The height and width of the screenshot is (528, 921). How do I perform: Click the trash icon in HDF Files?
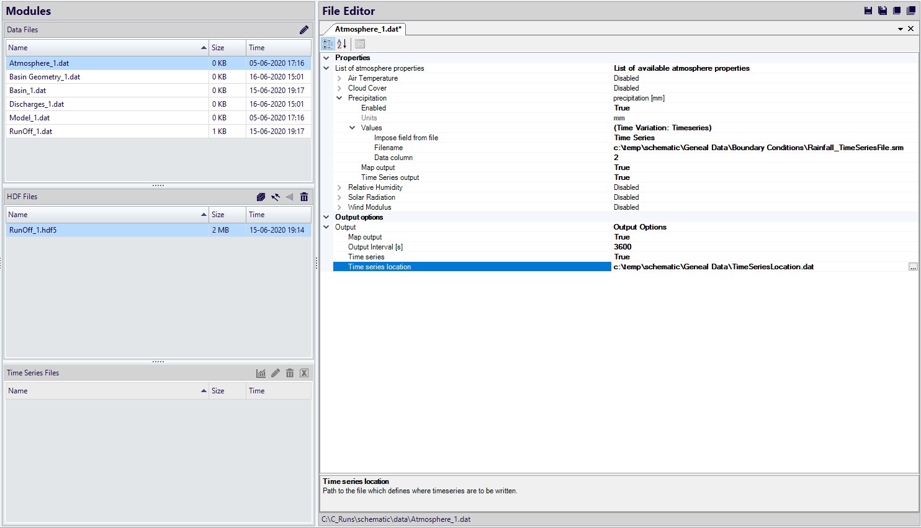pyautogui.click(x=304, y=197)
